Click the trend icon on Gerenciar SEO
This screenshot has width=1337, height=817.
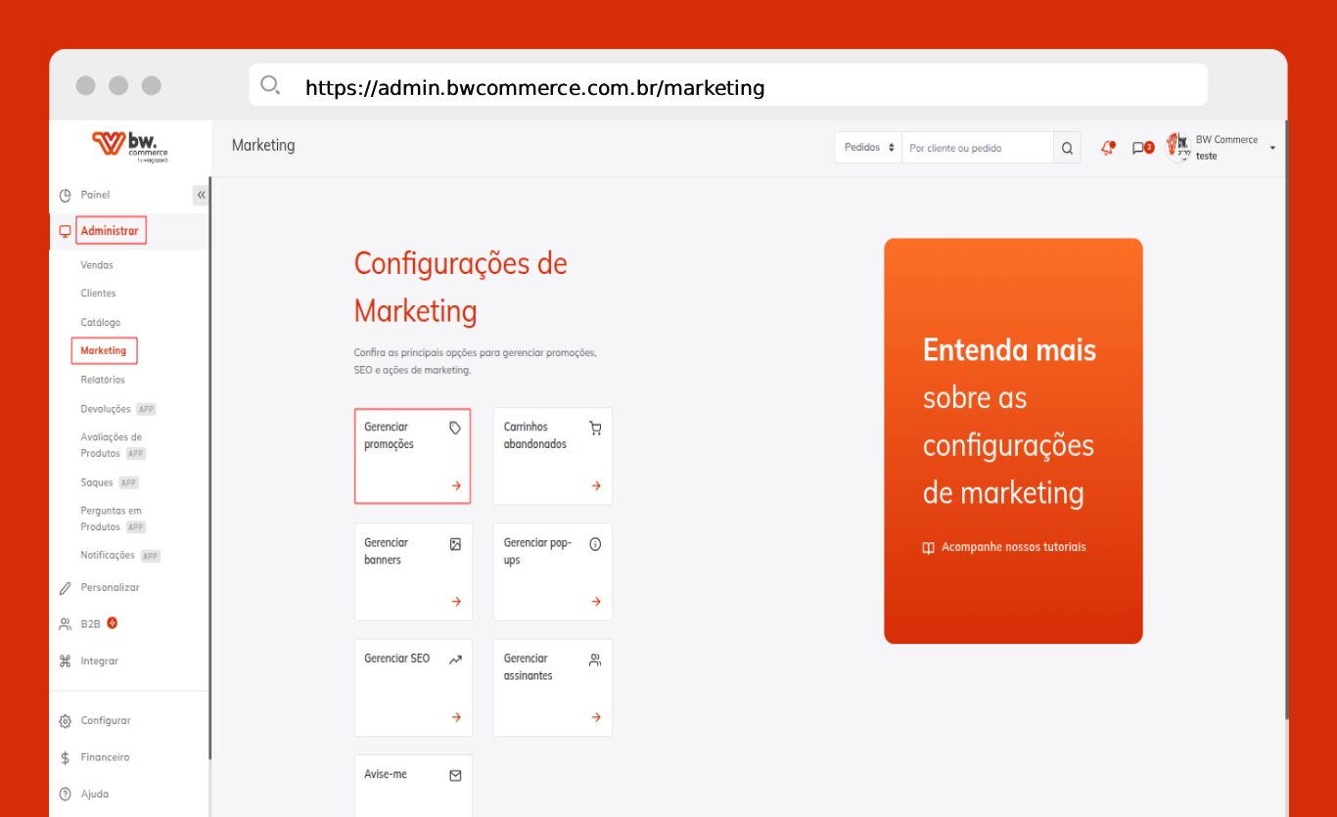[455, 659]
